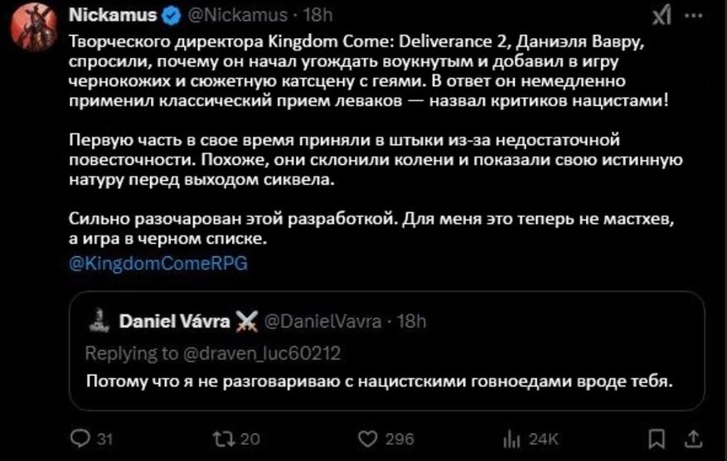727x461 pixels.
Task: Click the Daniel Vávra name in quoted tweet
Action: click(x=175, y=320)
